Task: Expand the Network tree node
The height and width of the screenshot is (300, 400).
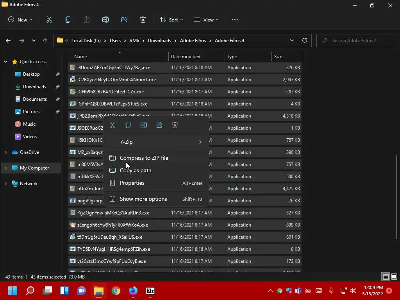Action: point(5,184)
